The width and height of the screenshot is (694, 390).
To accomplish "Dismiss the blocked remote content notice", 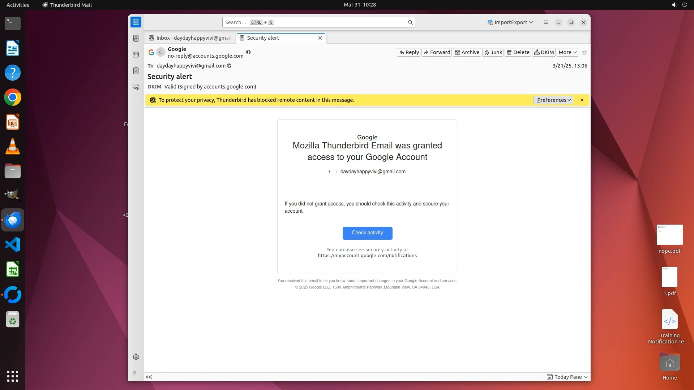I will click(582, 100).
